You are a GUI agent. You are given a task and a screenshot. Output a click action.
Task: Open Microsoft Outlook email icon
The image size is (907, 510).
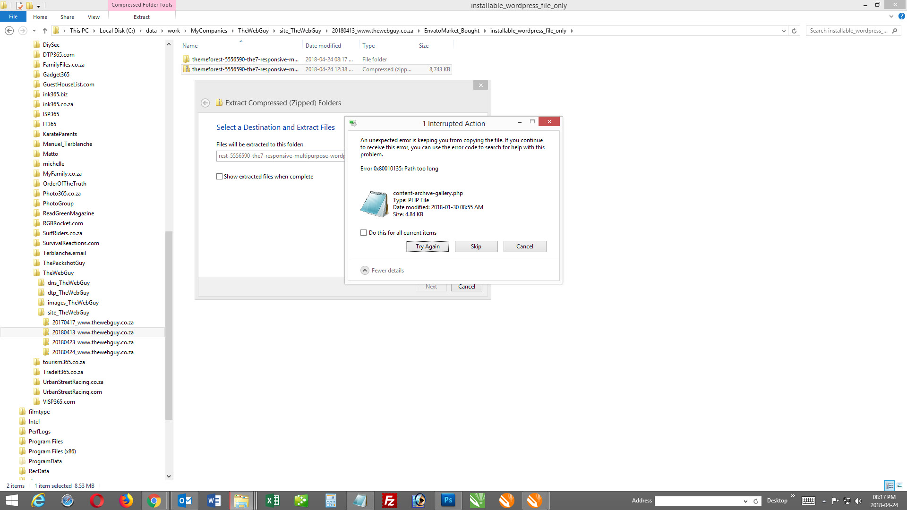(184, 500)
